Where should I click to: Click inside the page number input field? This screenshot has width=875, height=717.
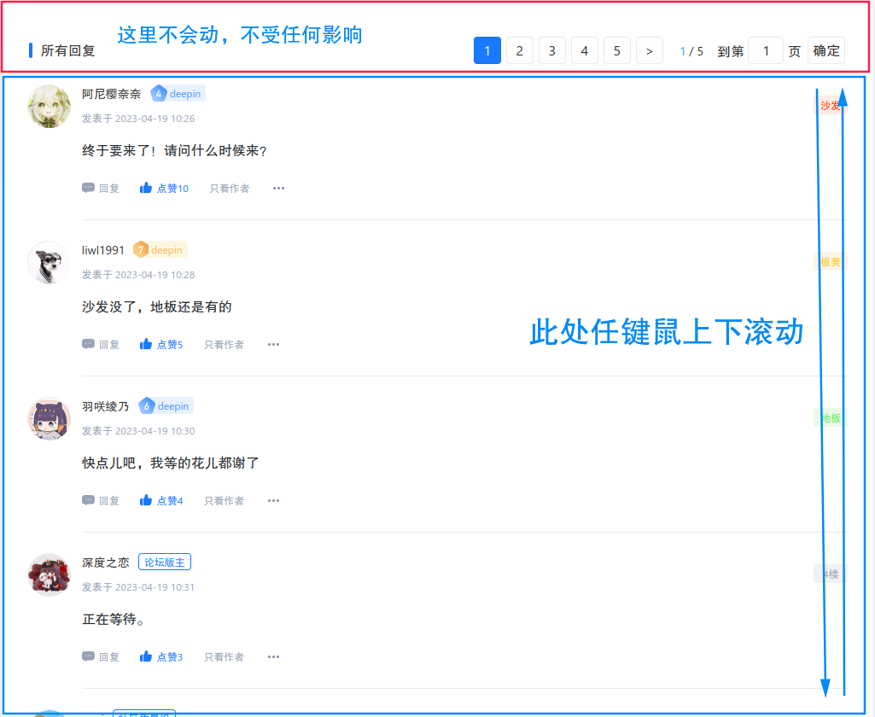point(765,50)
